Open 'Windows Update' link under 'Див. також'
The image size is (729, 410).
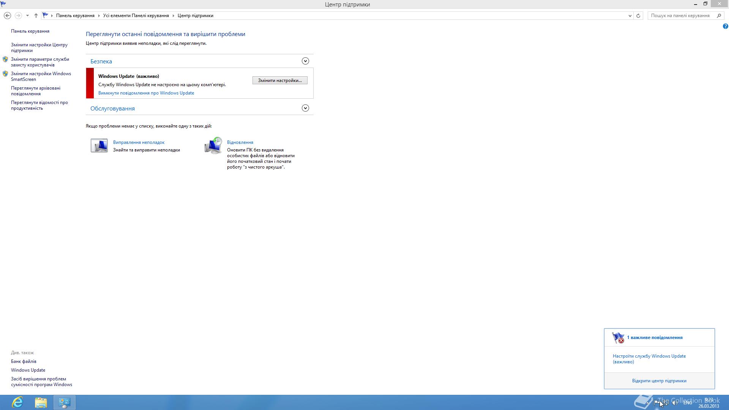28,370
